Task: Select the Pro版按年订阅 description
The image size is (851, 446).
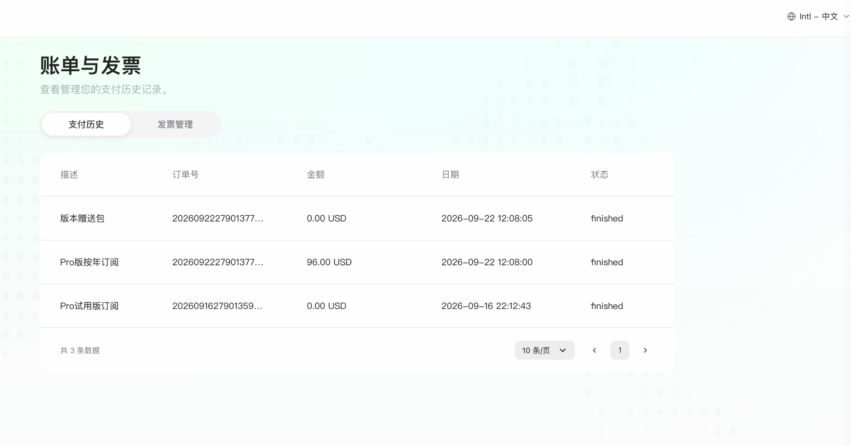Action: 89,262
